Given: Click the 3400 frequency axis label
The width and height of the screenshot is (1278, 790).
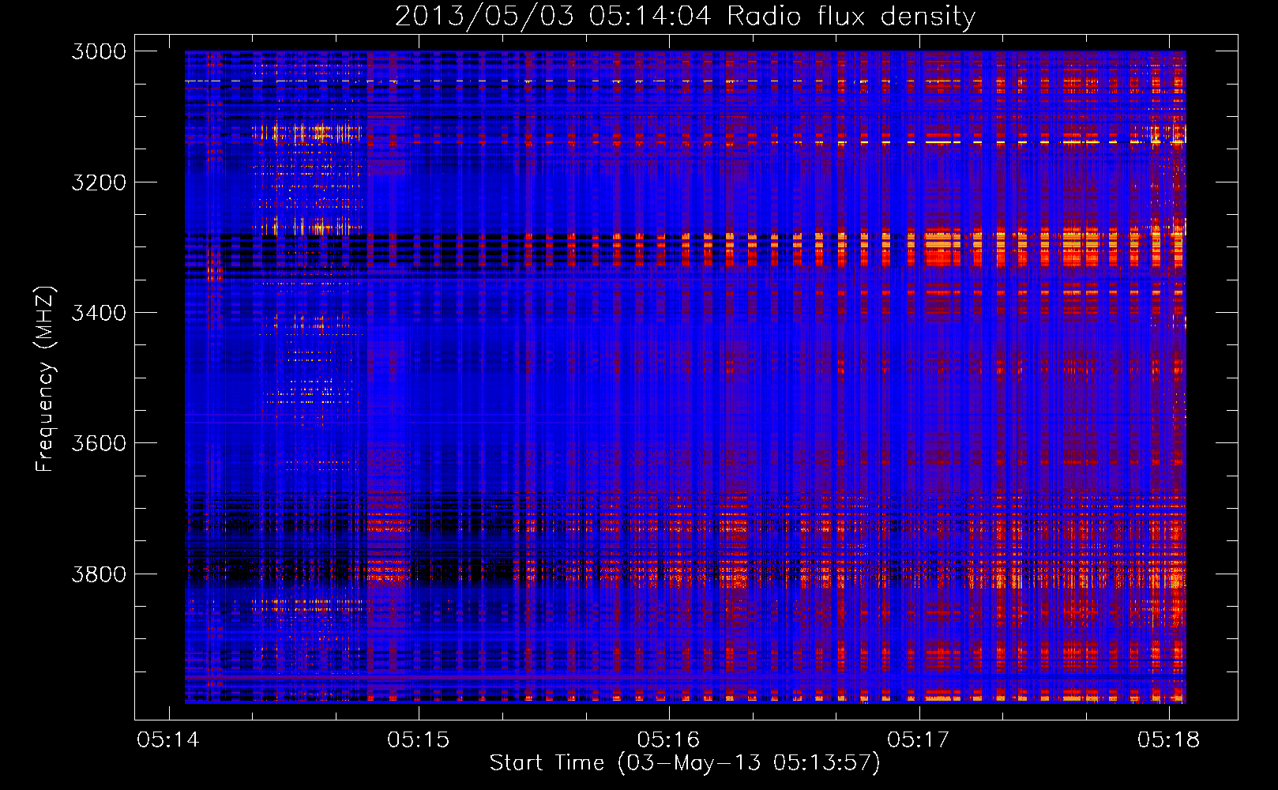Looking at the screenshot, I should click(99, 313).
